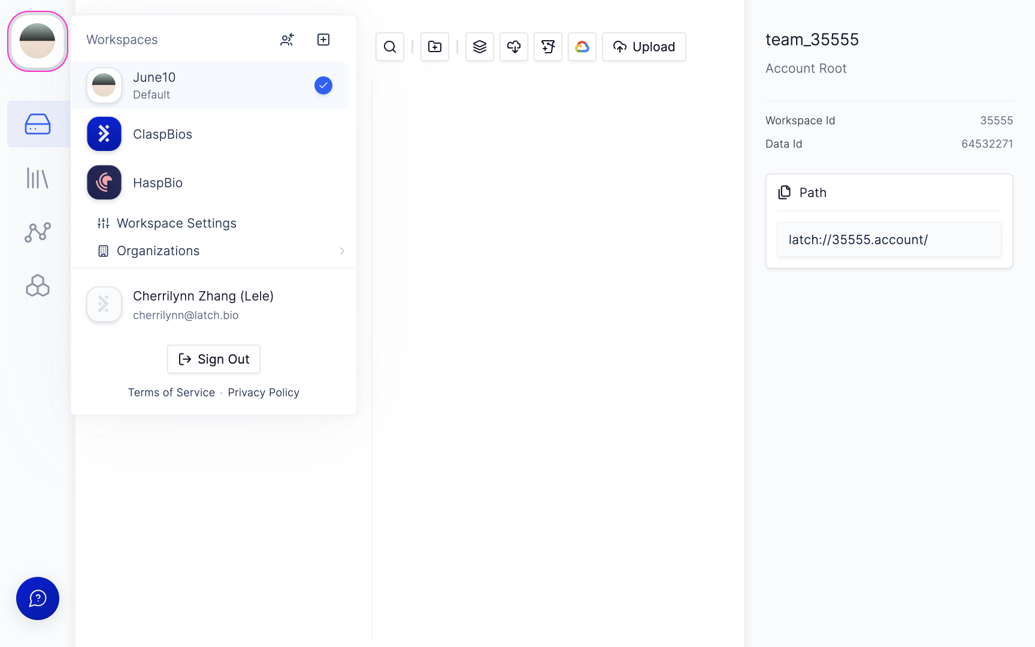Open the Data storage sidebar icon
The image size is (1035, 647).
point(38,124)
